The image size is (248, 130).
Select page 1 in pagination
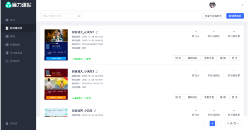click(212, 124)
